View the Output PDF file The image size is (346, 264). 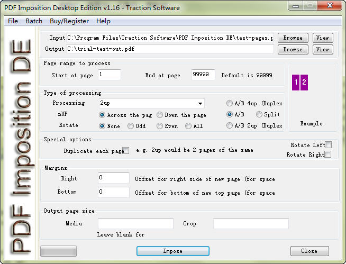pos(323,49)
